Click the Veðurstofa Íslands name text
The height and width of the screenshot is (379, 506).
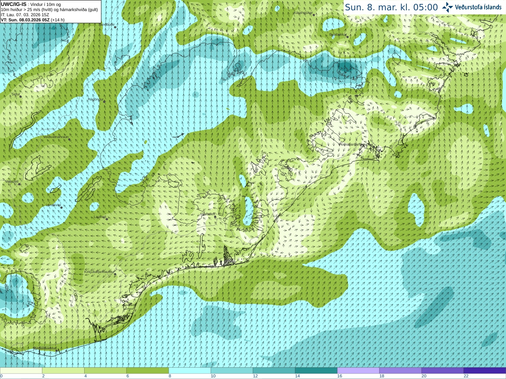click(478, 7)
